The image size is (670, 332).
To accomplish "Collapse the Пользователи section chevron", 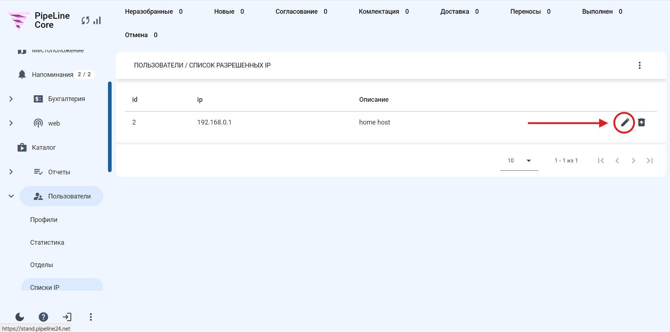I will (x=11, y=196).
